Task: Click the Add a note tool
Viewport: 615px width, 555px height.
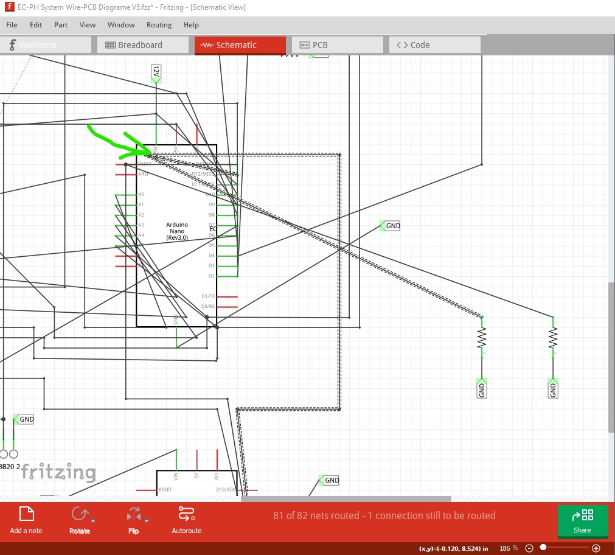Action: pos(26,520)
